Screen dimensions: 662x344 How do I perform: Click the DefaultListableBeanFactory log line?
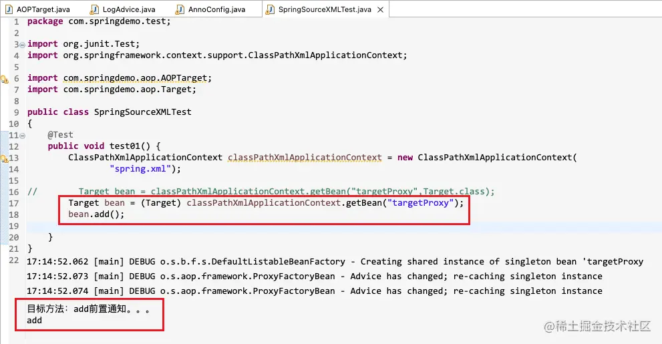coord(335,262)
